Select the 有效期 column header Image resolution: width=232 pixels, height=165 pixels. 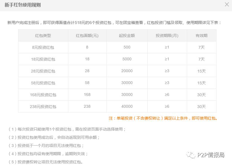point(202,36)
